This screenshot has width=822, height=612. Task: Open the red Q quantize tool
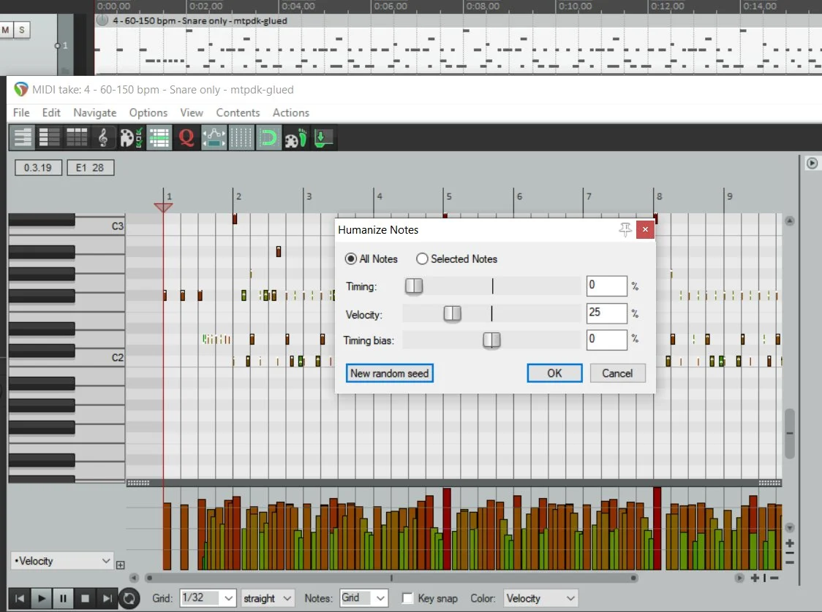point(186,138)
